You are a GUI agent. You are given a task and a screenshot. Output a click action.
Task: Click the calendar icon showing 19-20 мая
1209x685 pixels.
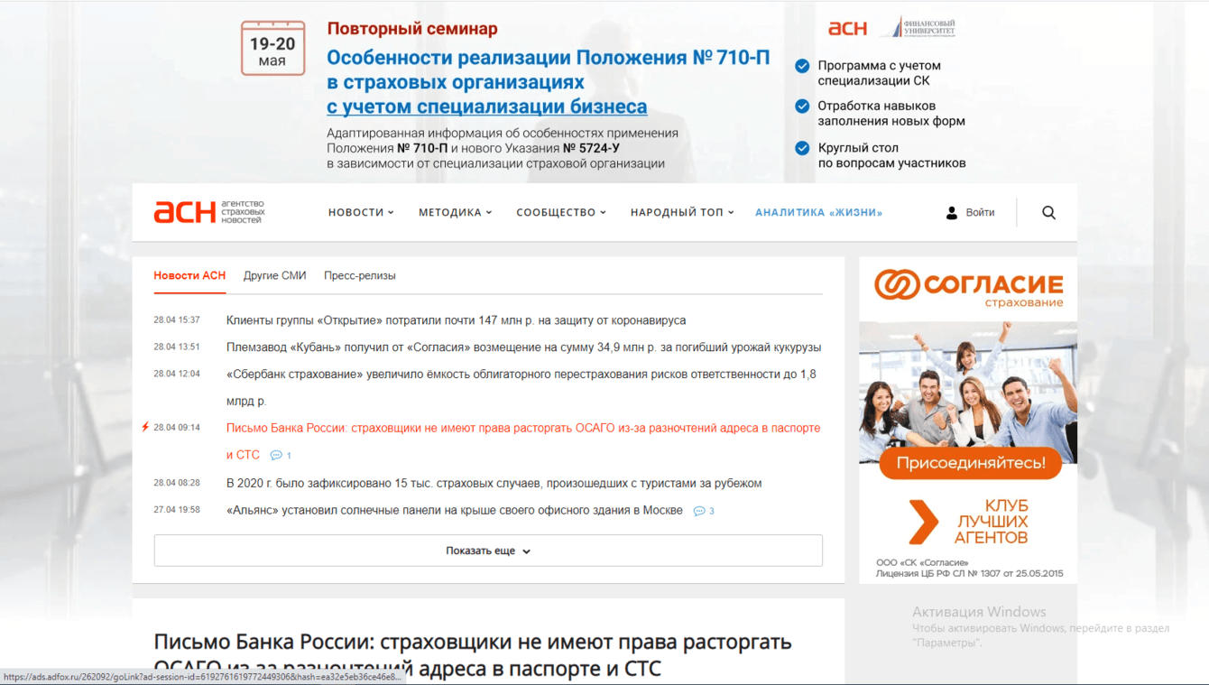coord(272,48)
